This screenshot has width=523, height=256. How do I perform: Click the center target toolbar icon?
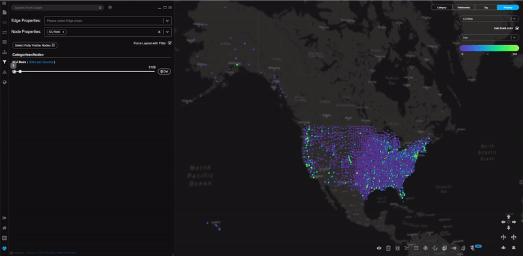(426, 248)
